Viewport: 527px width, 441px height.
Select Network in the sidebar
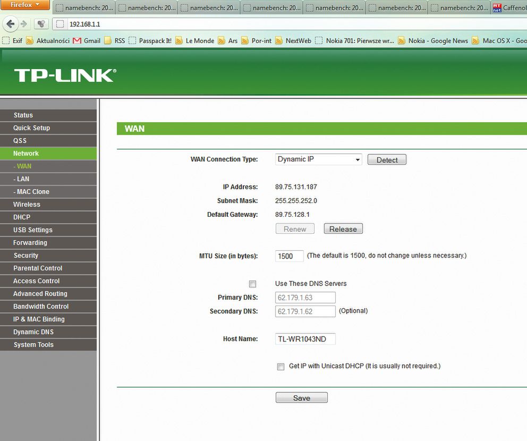48,153
